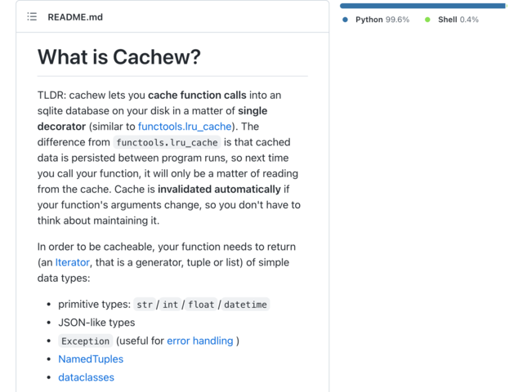
Task: Open the README table of contents icon
Action: pos(32,16)
